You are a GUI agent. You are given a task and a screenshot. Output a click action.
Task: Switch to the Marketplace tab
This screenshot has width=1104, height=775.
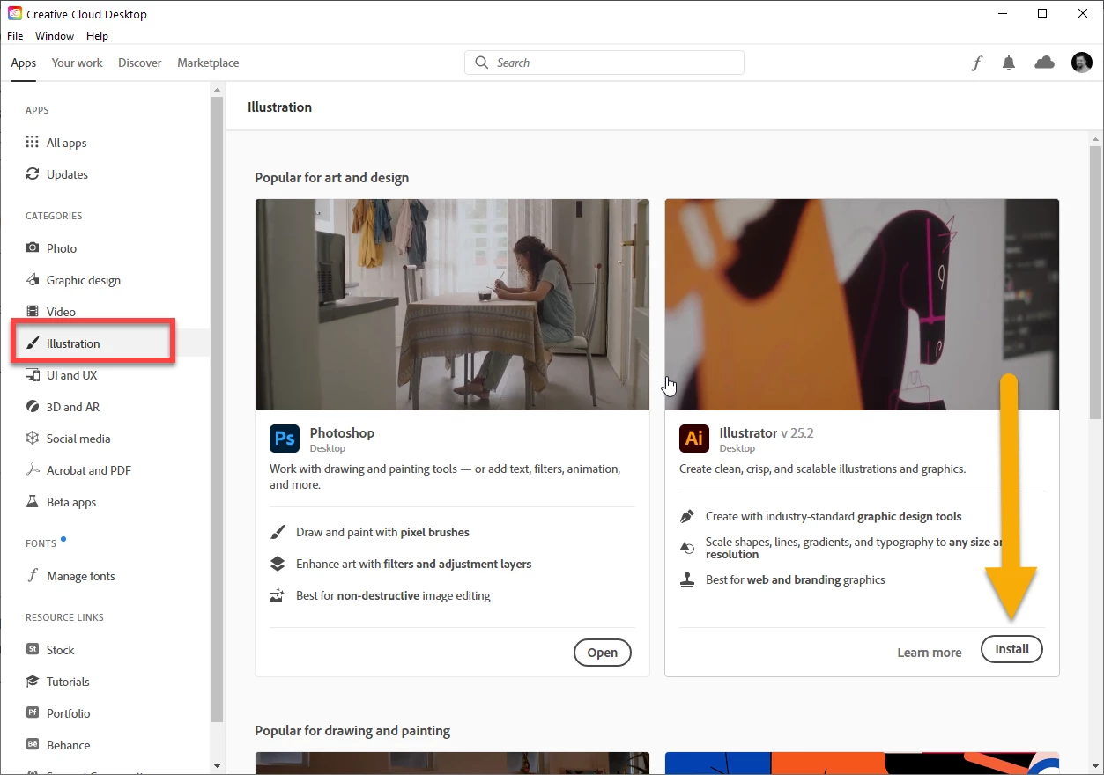[208, 63]
